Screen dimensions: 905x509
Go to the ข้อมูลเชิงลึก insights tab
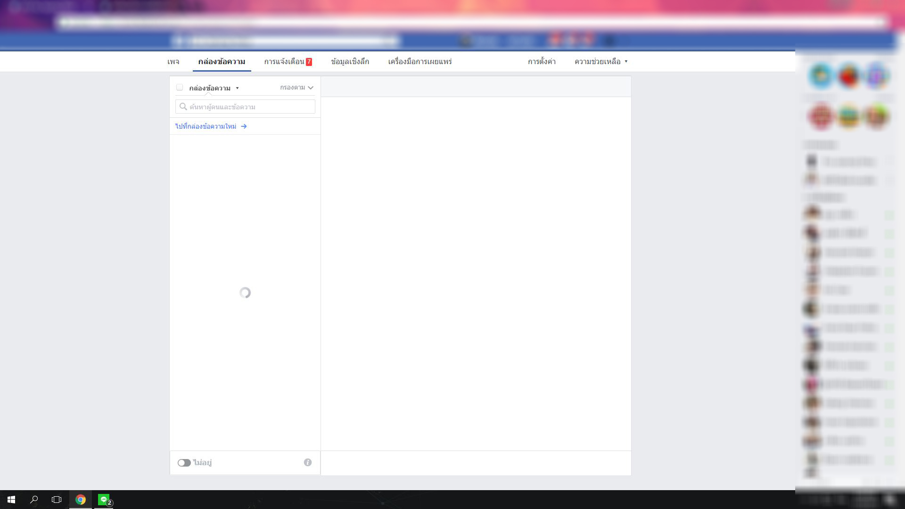(350, 62)
